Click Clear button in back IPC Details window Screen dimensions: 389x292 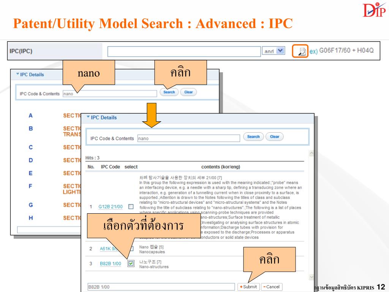[188, 92]
